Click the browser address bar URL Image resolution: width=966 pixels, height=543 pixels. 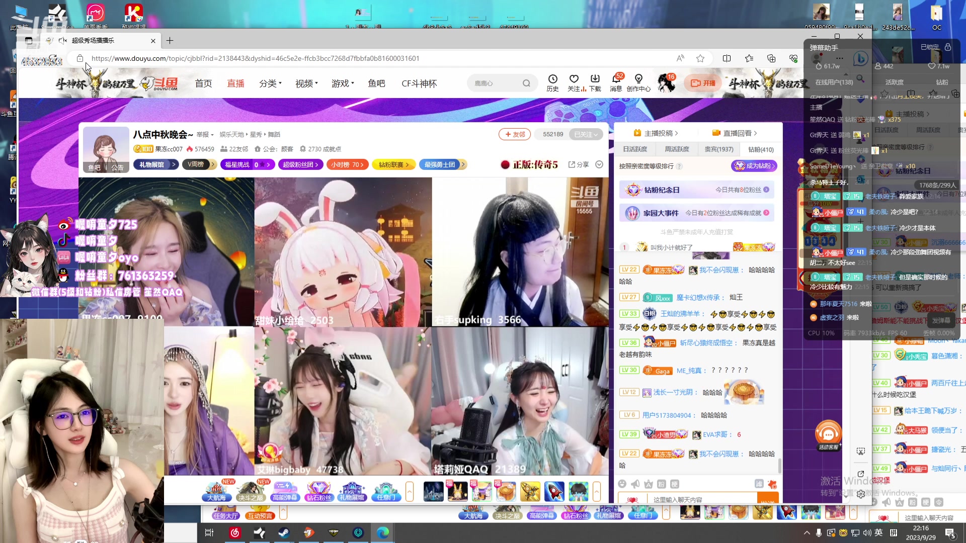coord(255,58)
